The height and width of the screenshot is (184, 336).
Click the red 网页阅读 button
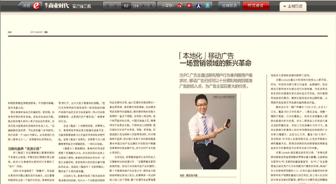256,6
